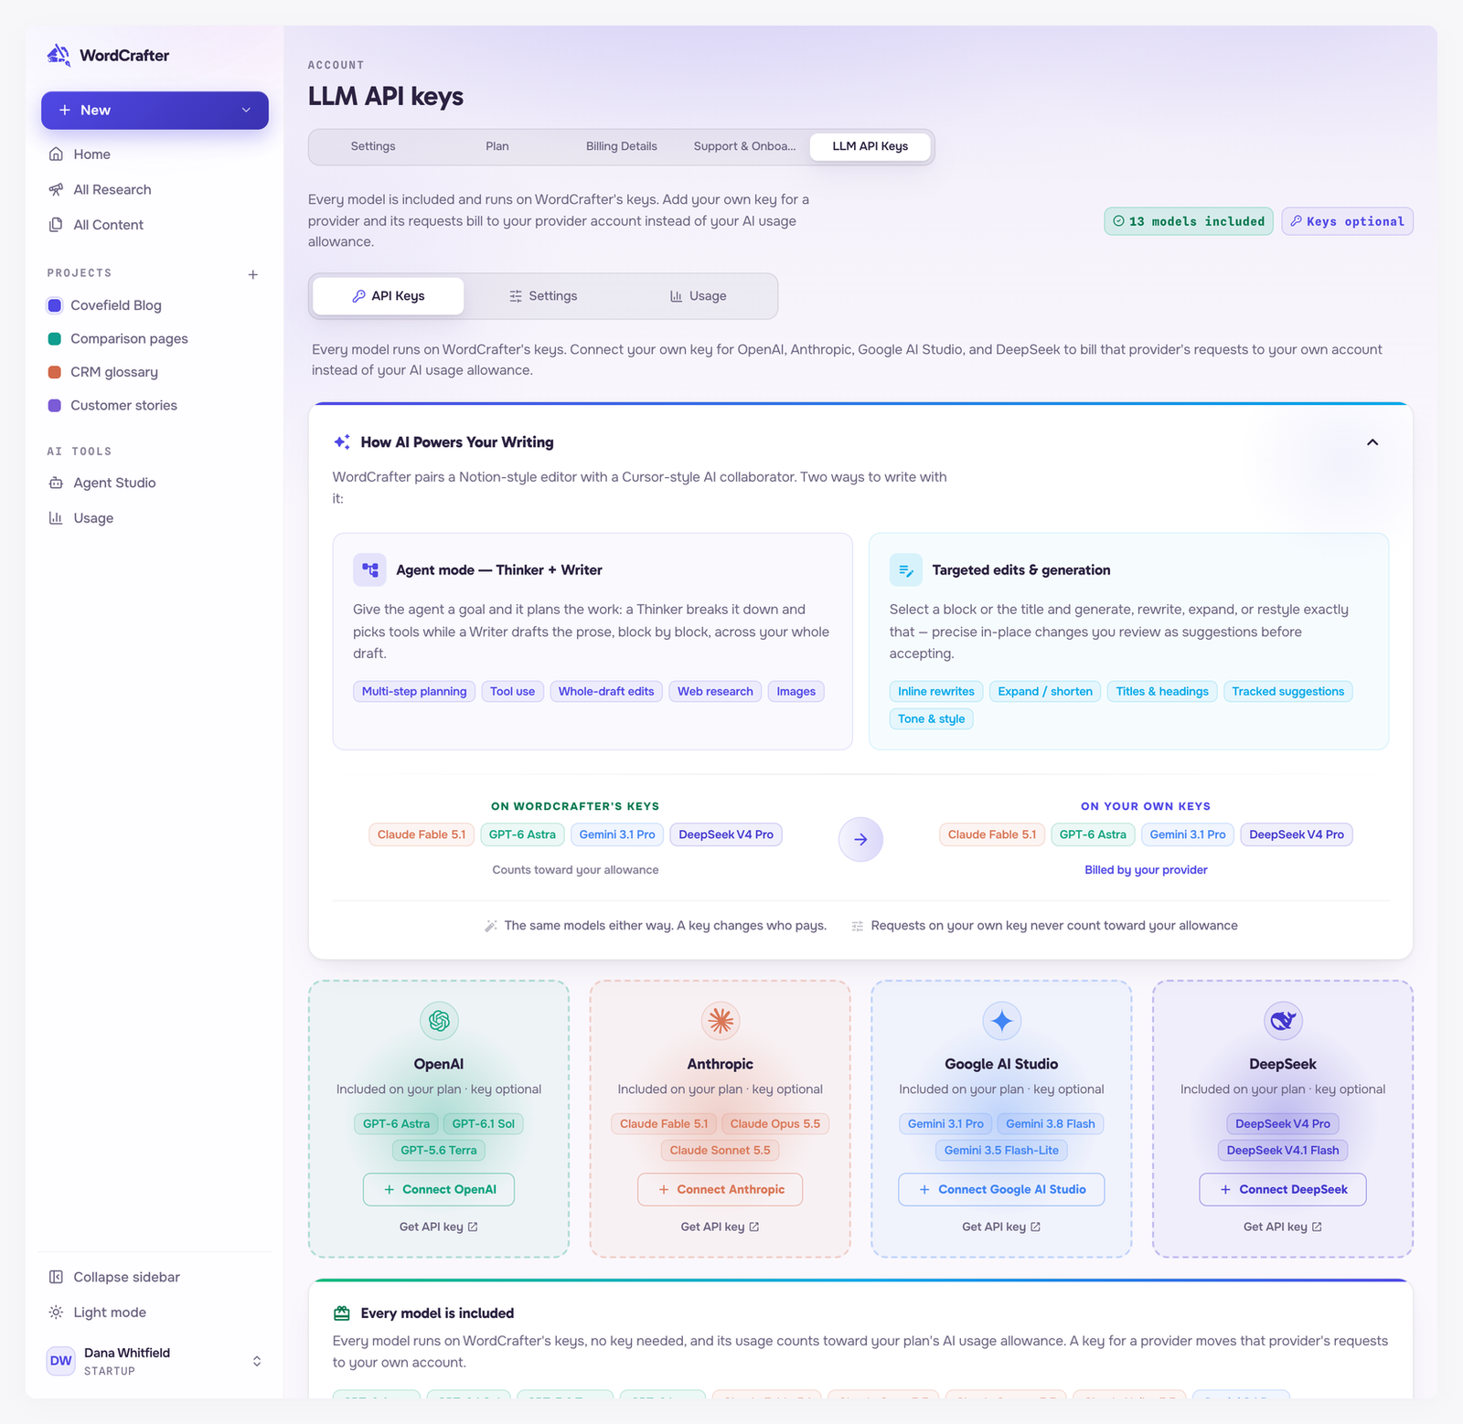Click the Connect DeepSeek button
This screenshot has height=1424, width=1463.
(x=1283, y=1189)
